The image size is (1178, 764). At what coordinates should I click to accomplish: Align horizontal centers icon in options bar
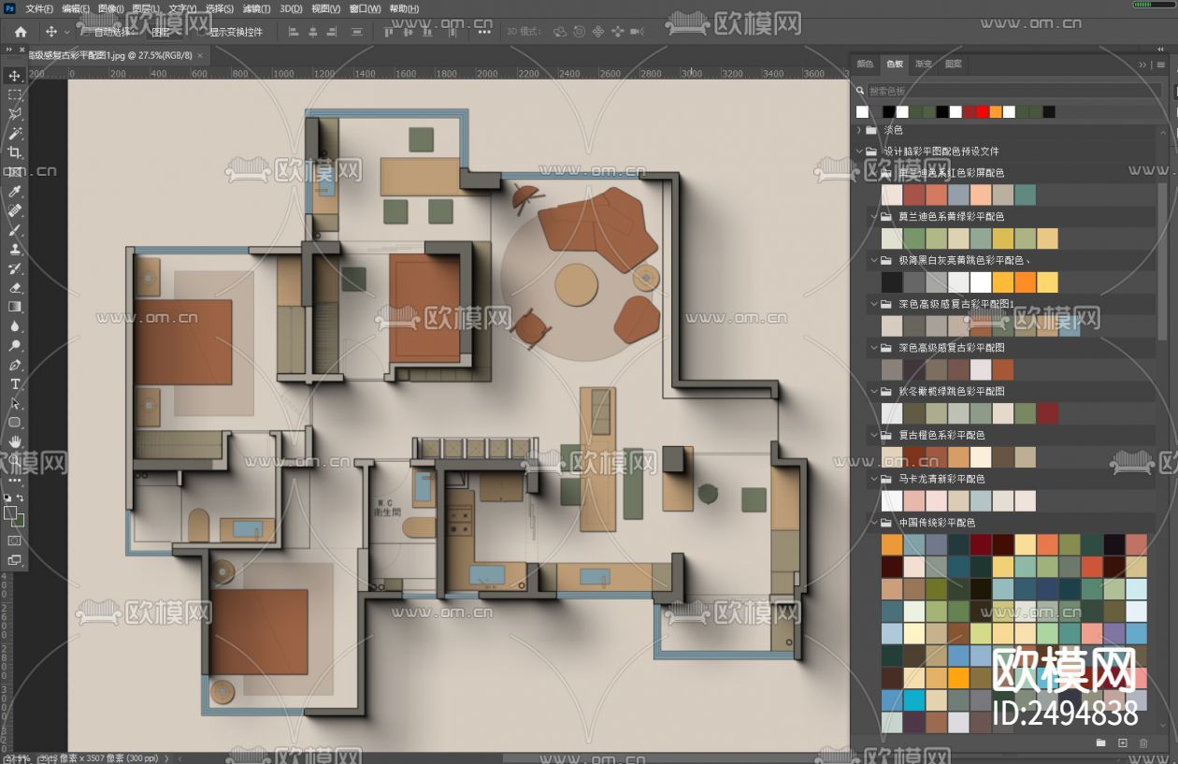pyautogui.click(x=313, y=32)
